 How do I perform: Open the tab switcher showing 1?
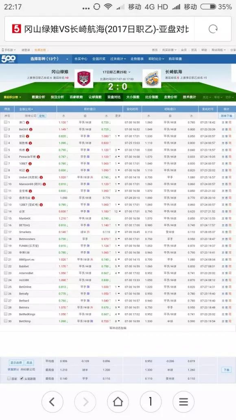[x=151, y=402]
